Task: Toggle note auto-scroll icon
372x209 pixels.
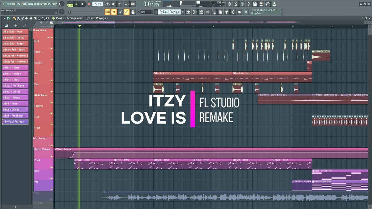Action: point(120,12)
